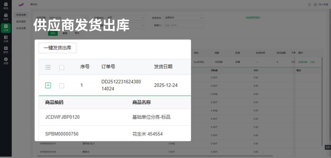This screenshot has width=331, height=158.
Task: Check the box for order row 1
Action: [x=62, y=85]
